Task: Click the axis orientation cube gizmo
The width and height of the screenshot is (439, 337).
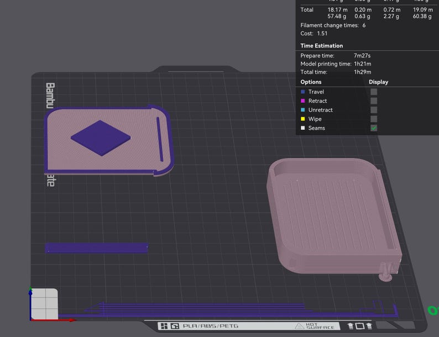Action: (x=45, y=304)
